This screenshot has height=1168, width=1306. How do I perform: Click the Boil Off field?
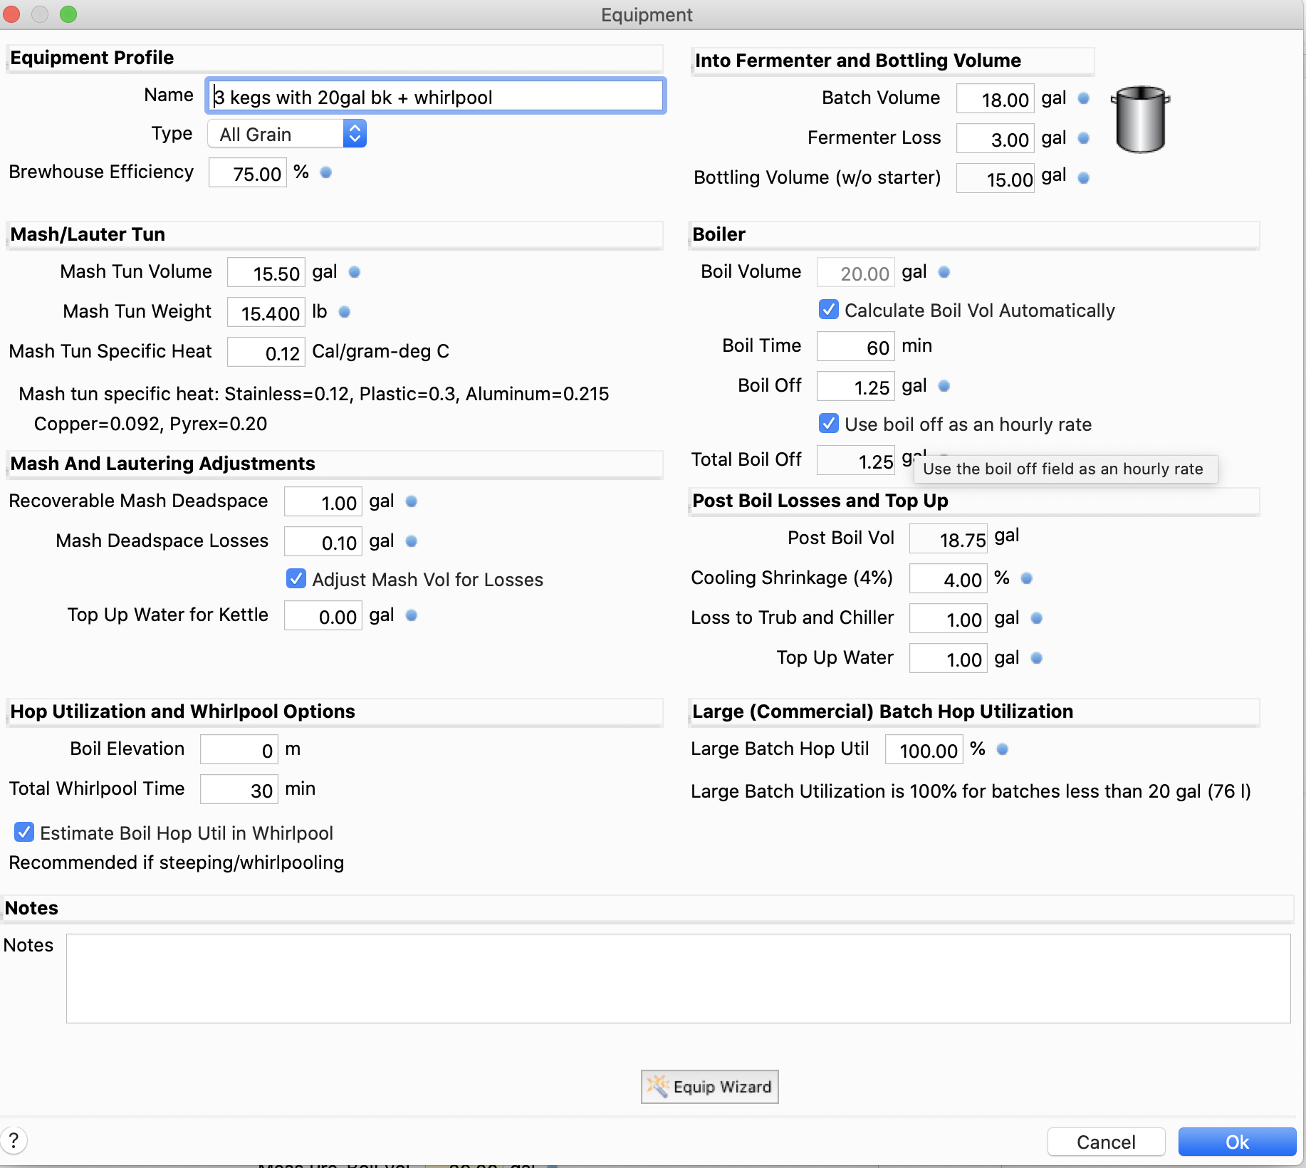pos(855,387)
